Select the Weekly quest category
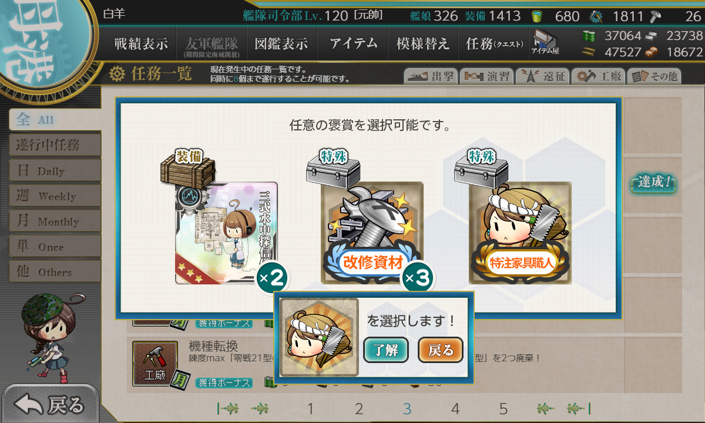The width and height of the screenshot is (705, 423). [55, 196]
